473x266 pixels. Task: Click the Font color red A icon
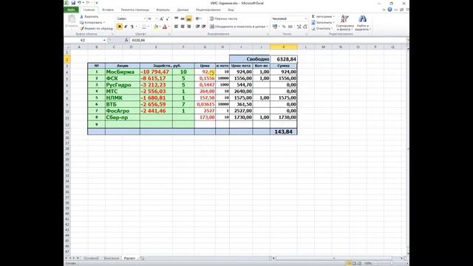click(x=165, y=27)
